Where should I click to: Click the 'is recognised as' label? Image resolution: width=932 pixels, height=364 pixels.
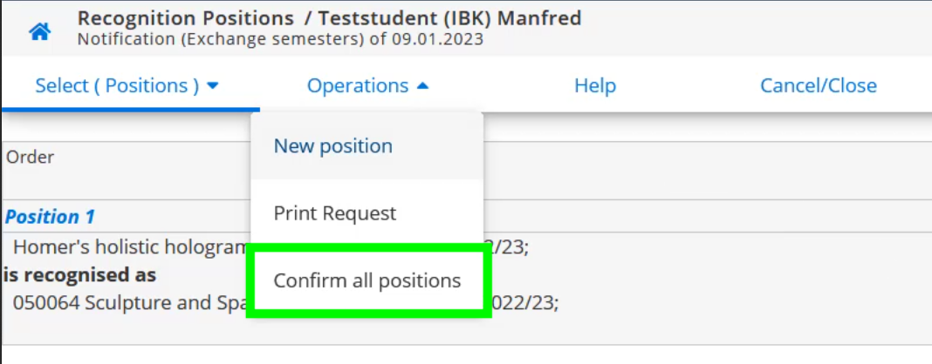pyautogui.click(x=79, y=275)
